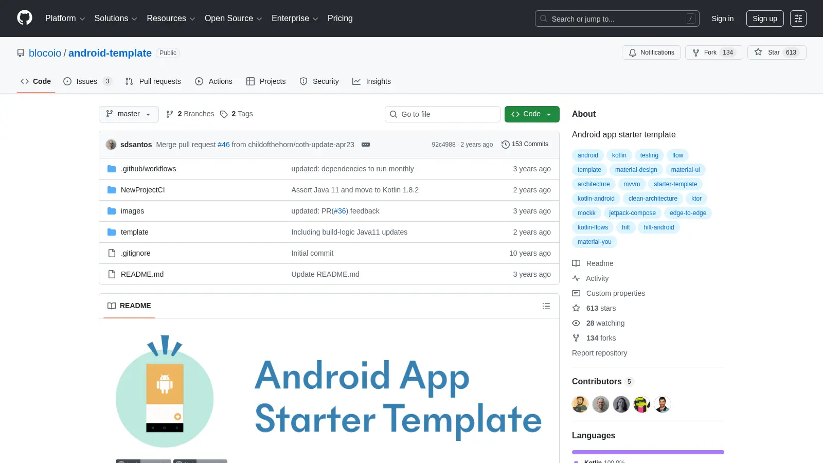Screen dimensions: 823x463
Task: Open the README tab header
Action: click(x=129, y=306)
